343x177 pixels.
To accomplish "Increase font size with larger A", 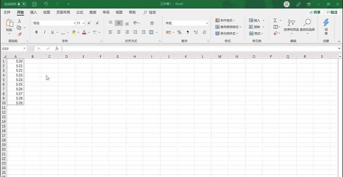I will click(x=89, y=23).
